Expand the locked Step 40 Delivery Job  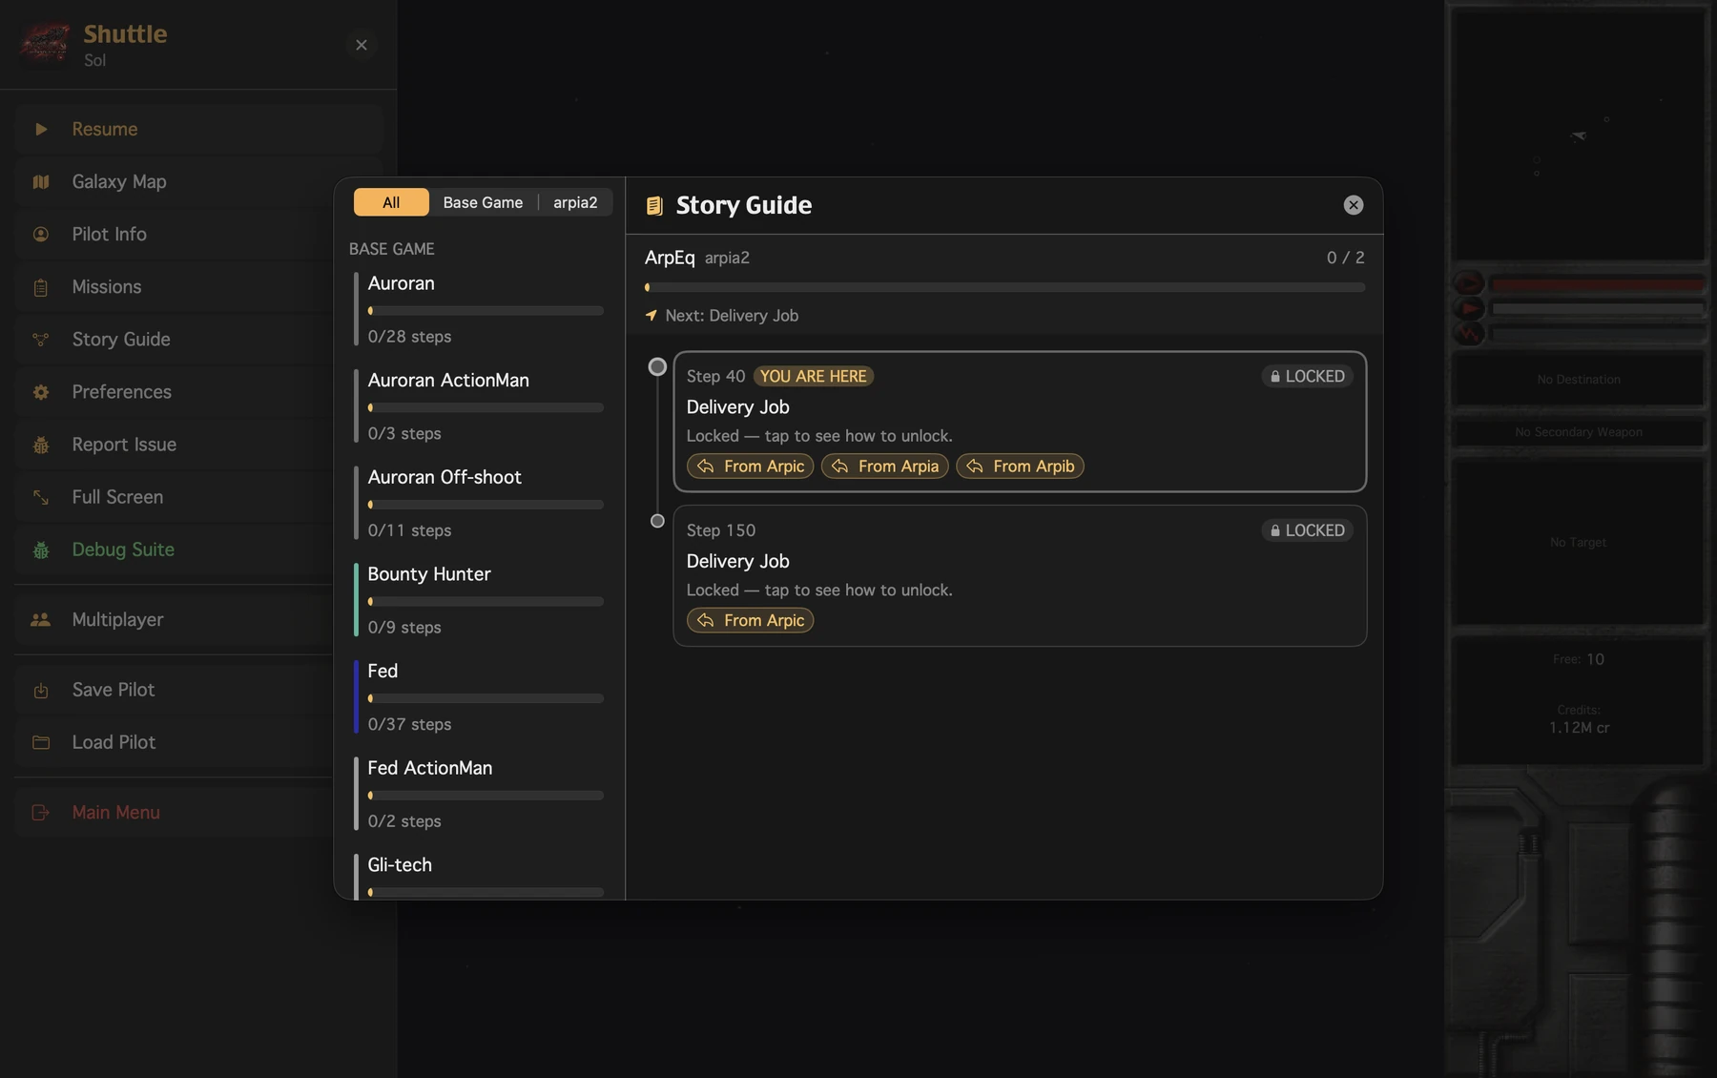click(1020, 422)
